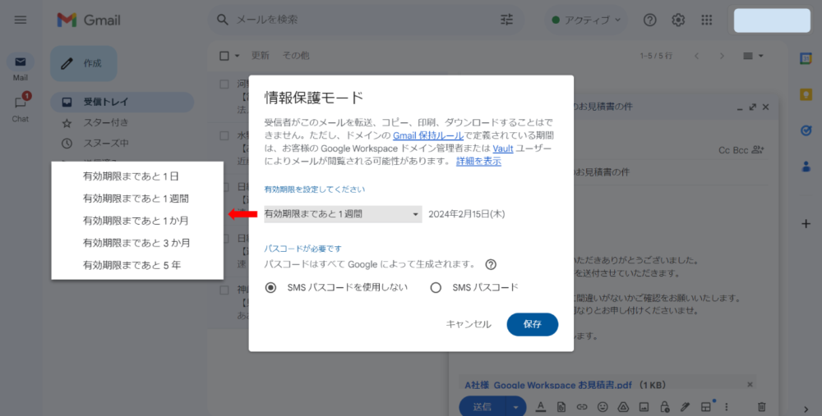Click the attach files icon

click(x=561, y=407)
